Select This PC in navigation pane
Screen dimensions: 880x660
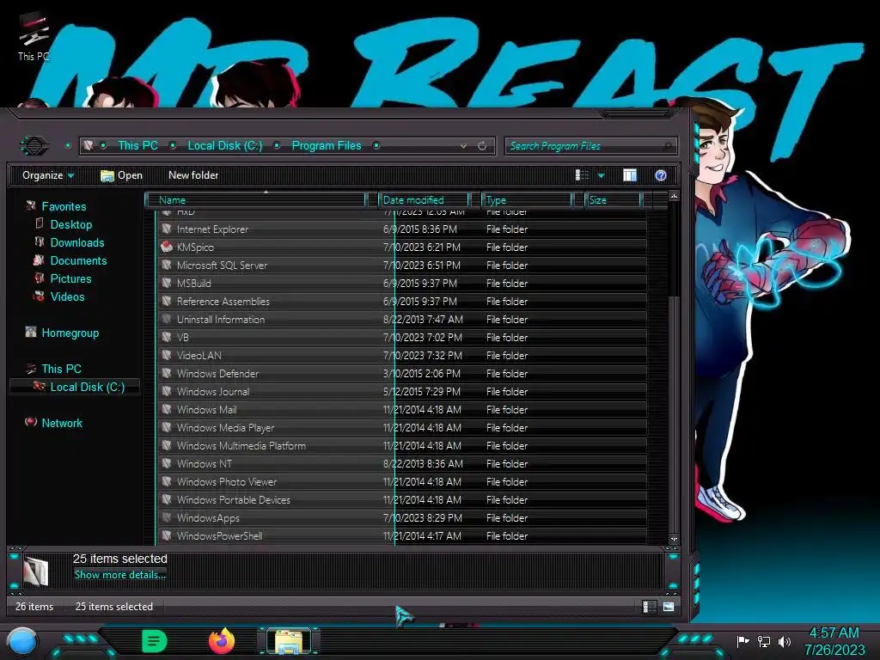coord(61,369)
